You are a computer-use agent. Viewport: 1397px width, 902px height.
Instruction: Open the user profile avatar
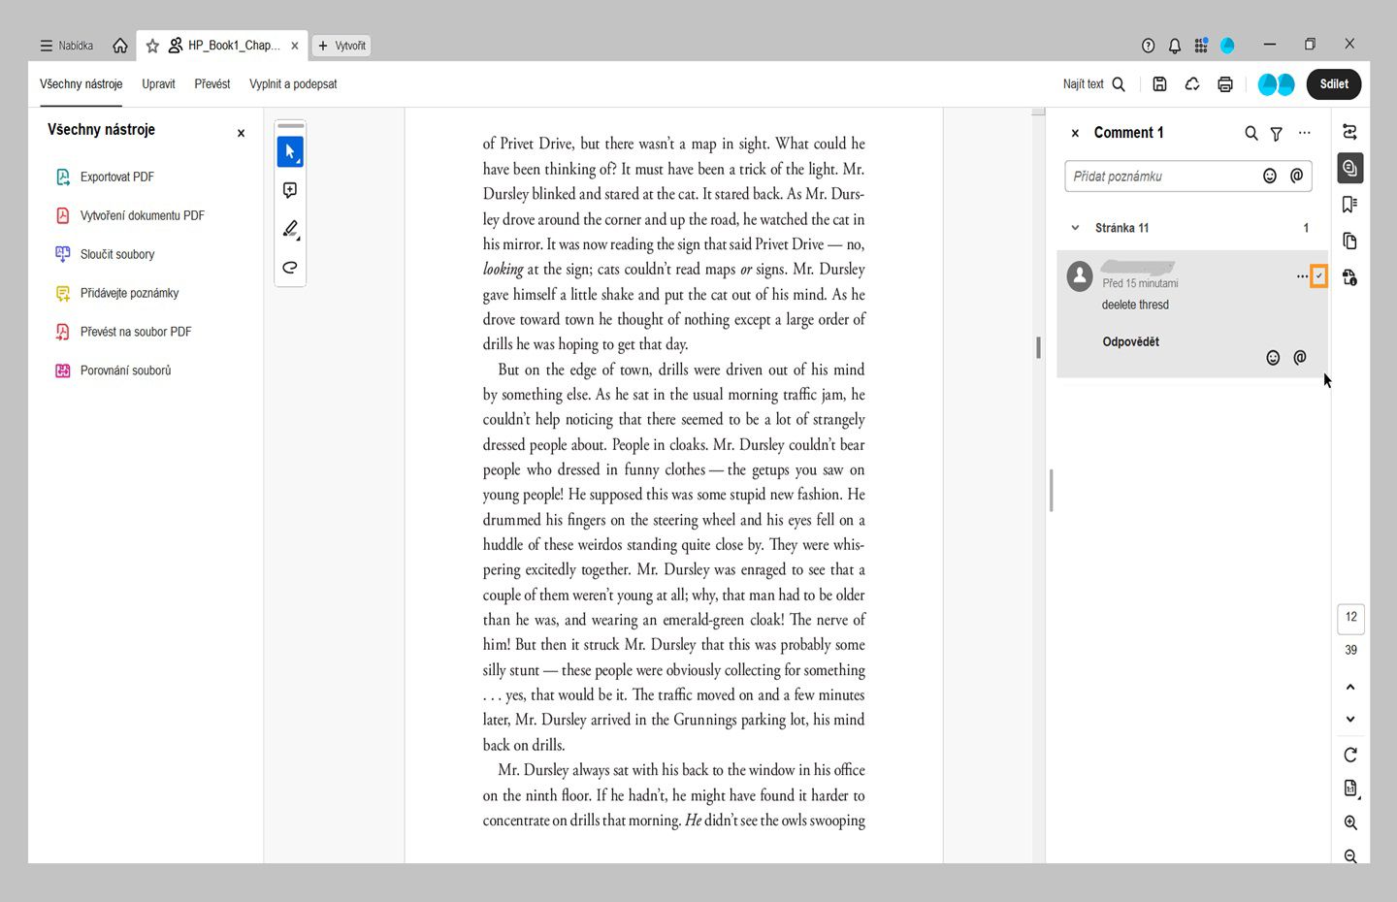click(x=1227, y=46)
